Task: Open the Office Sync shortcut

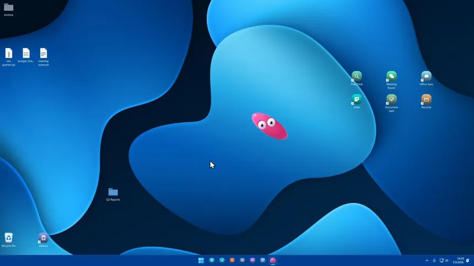Action: [426, 78]
